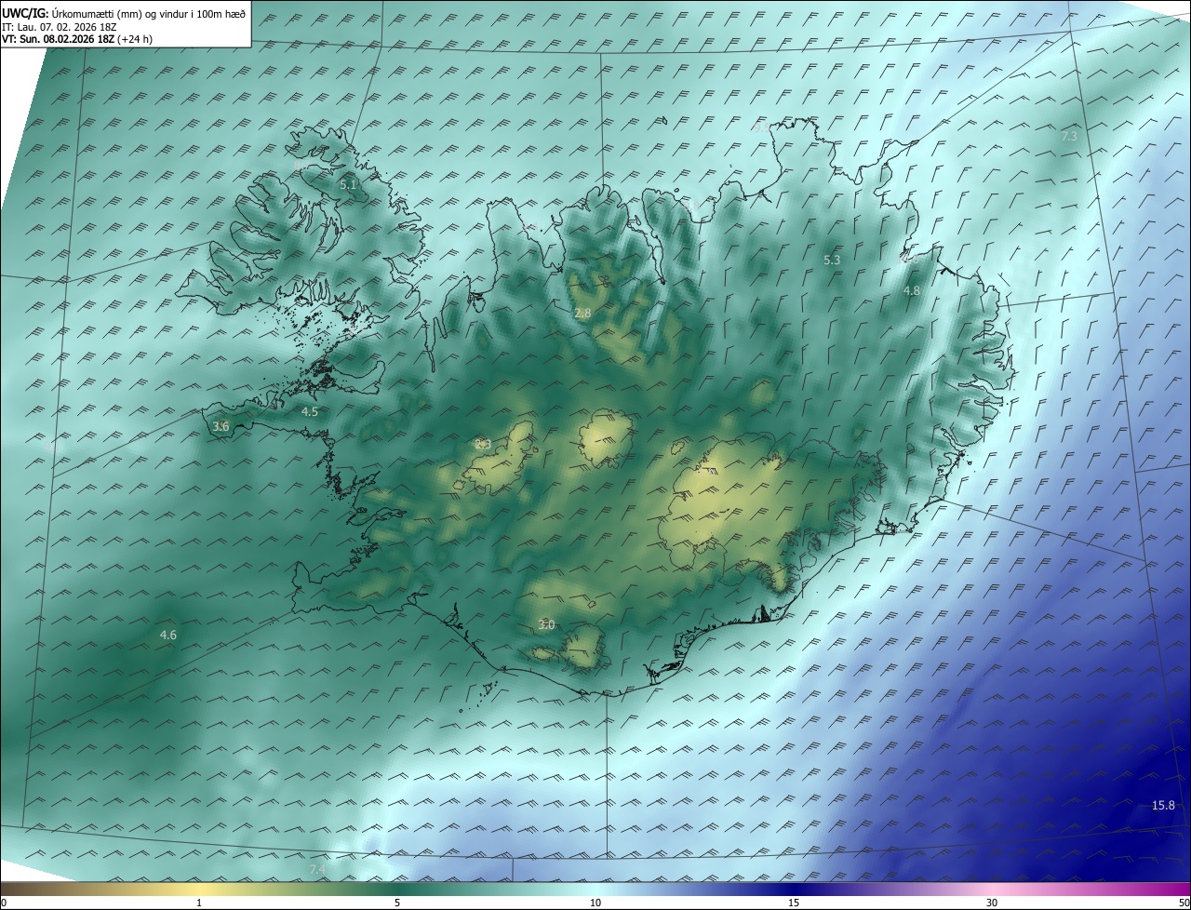Click the colorbar tick label 30
The width and height of the screenshot is (1191, 910).
tap(992, 903)
